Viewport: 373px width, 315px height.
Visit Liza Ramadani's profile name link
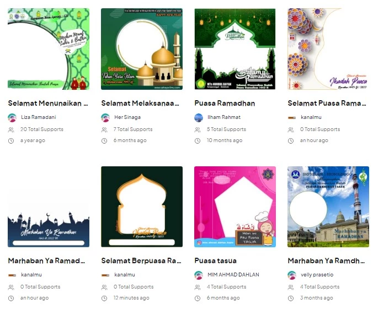39,117
